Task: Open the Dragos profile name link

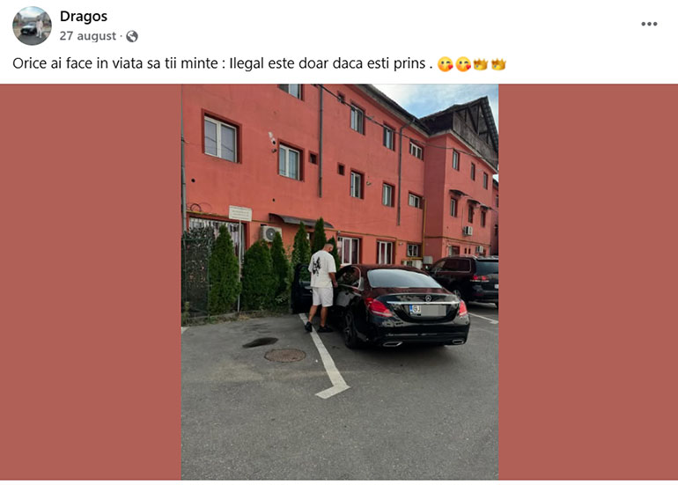Action: (x=84, y=17)
